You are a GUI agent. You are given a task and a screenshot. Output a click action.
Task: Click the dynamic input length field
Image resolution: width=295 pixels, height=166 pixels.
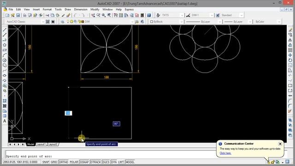tap(68, 113)
